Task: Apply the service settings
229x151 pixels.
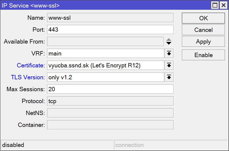Action: pyautogui.click(x=203, y=42)
